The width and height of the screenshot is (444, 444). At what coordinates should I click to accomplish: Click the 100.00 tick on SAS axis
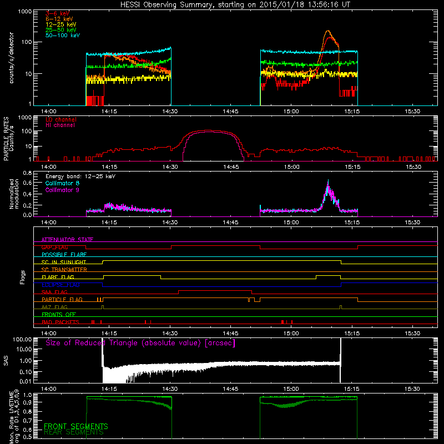[22, 339]
